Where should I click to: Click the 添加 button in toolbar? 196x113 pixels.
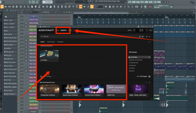137,7
